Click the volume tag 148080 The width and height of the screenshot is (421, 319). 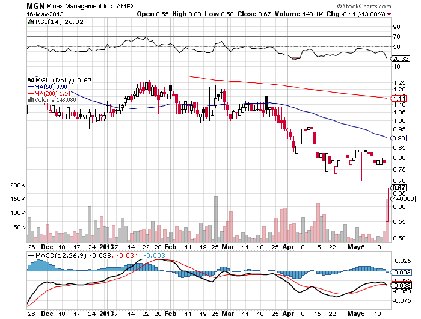pyautogui.click(x=402, y=199)
